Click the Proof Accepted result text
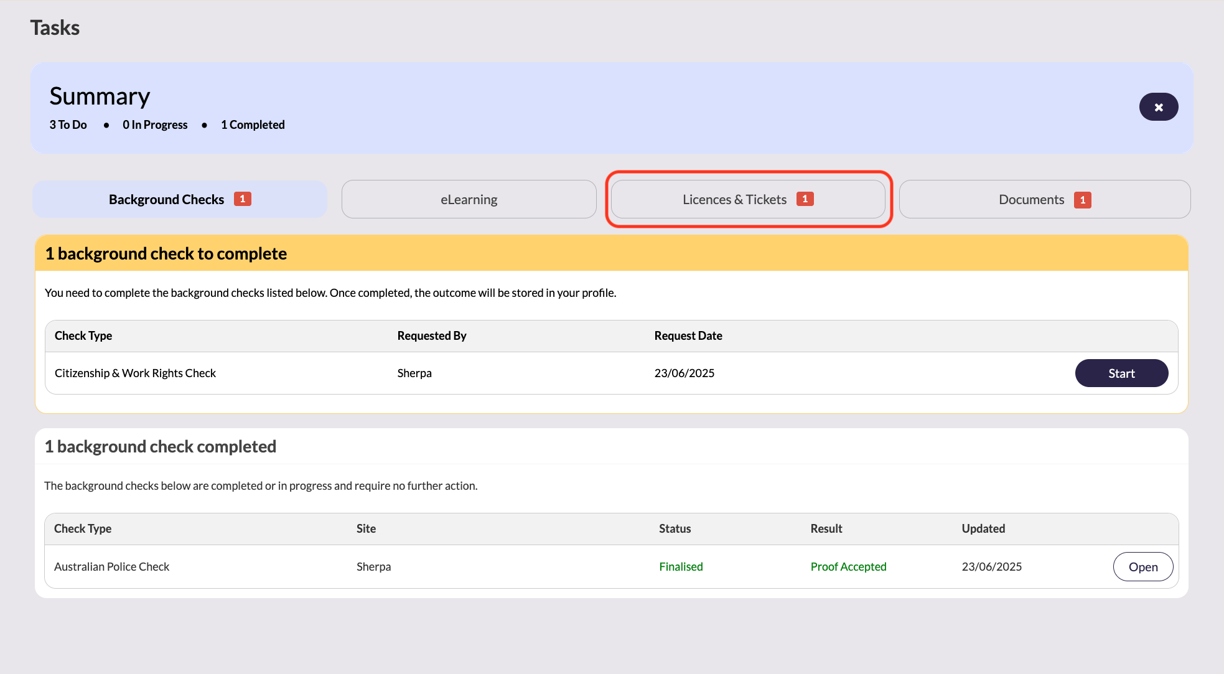1224x674 pixels. 848,567
